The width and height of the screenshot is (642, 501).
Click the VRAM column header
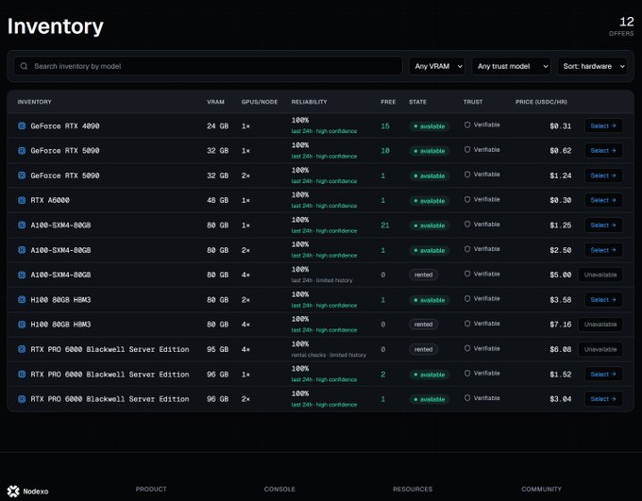tap(215, 102)
